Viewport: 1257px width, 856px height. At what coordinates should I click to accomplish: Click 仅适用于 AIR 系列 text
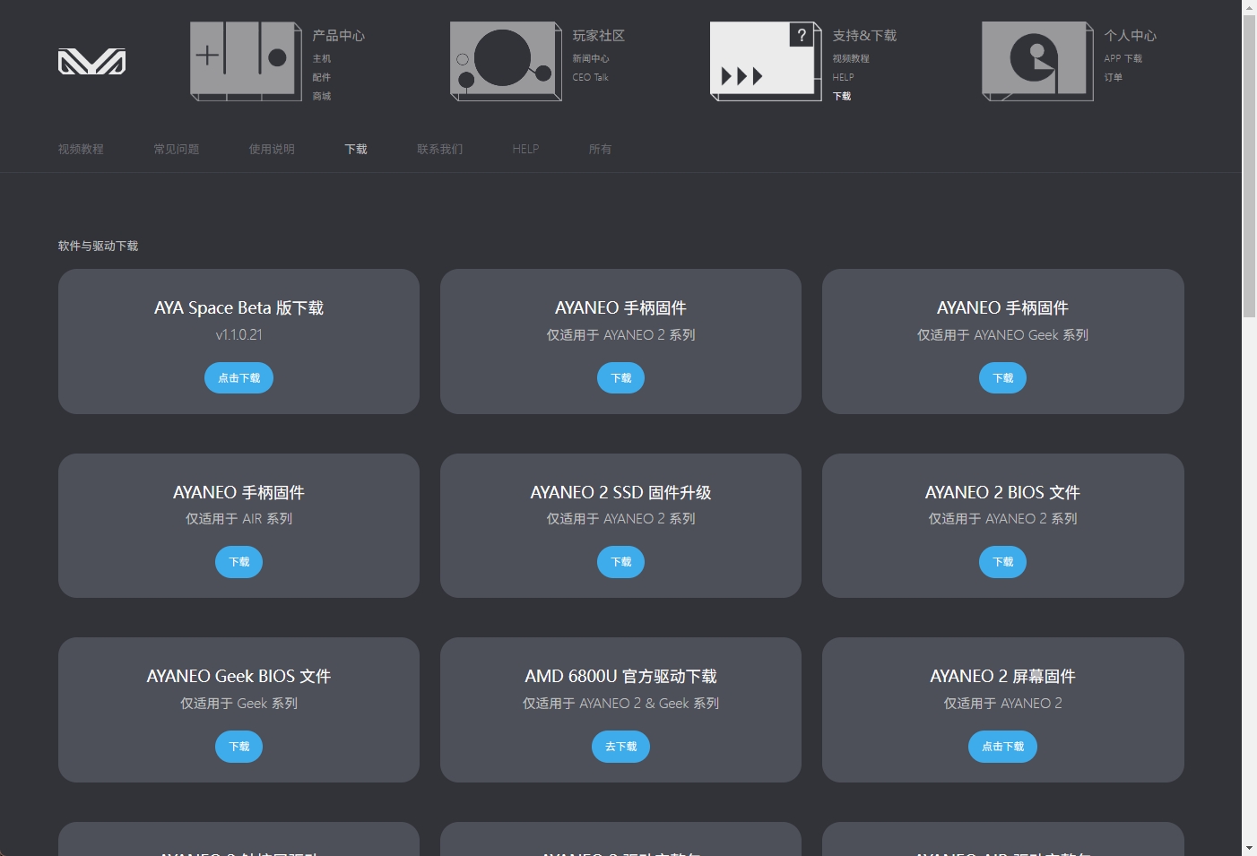click(238, 519)
